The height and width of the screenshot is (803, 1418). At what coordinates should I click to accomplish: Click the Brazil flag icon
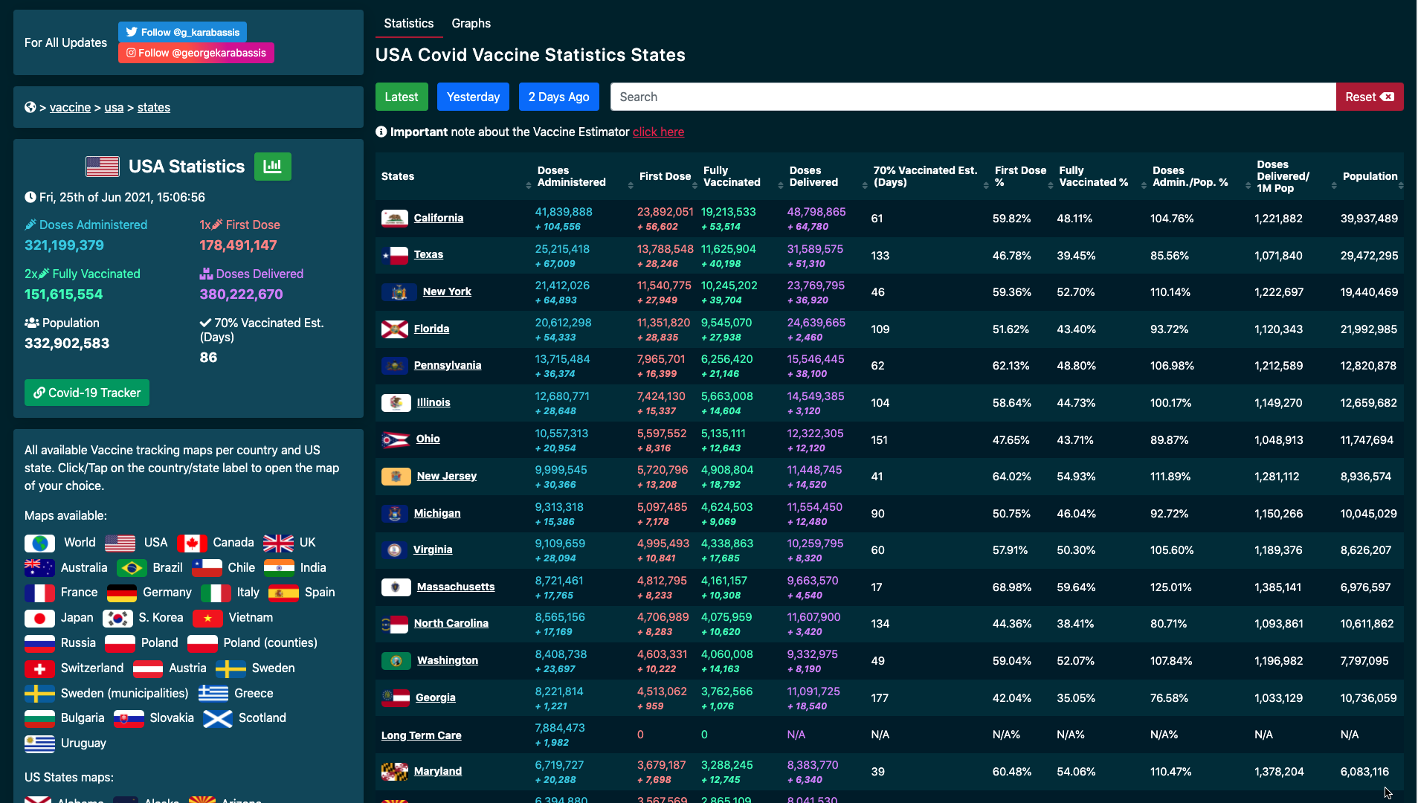[132, 568]
